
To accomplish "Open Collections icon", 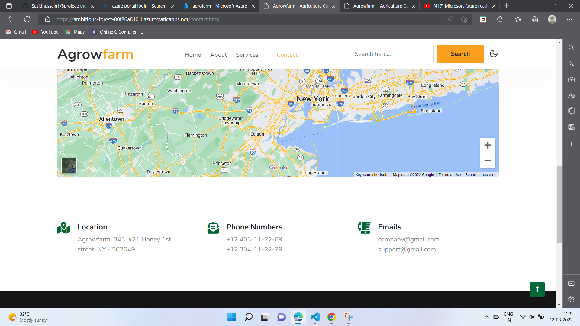I will 535,19.
